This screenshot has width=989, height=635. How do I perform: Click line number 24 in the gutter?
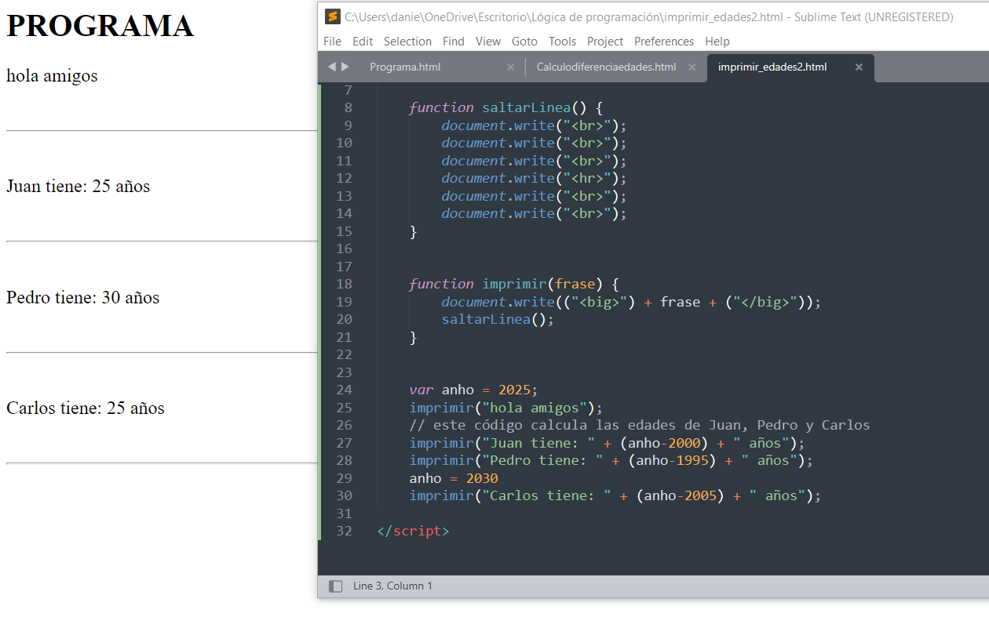(344, 390)
